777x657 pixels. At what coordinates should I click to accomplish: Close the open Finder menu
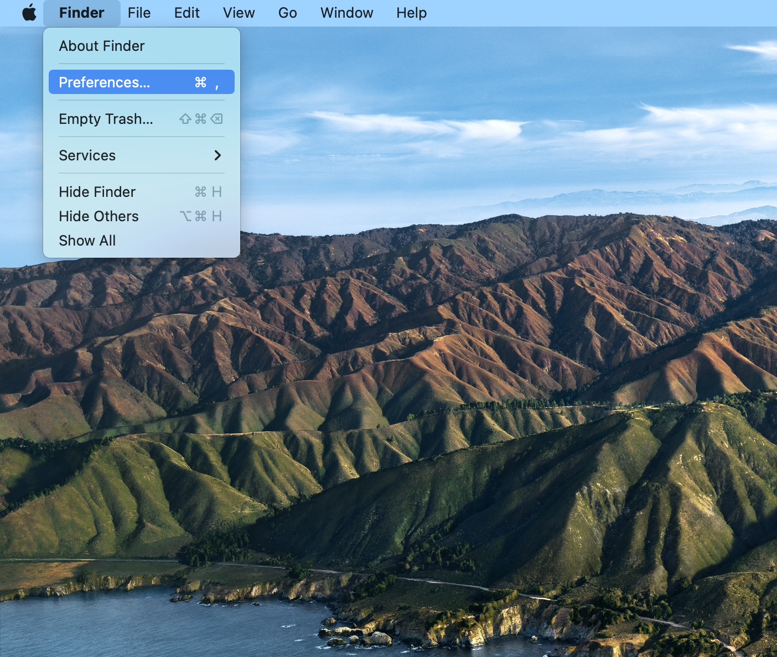pos(81,13)
